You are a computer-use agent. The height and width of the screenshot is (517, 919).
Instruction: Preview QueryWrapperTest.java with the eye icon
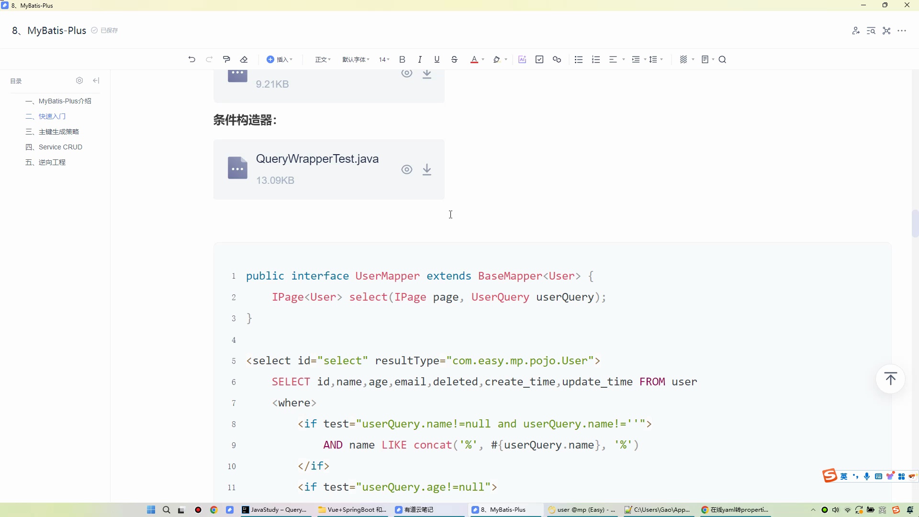[407, 169]
